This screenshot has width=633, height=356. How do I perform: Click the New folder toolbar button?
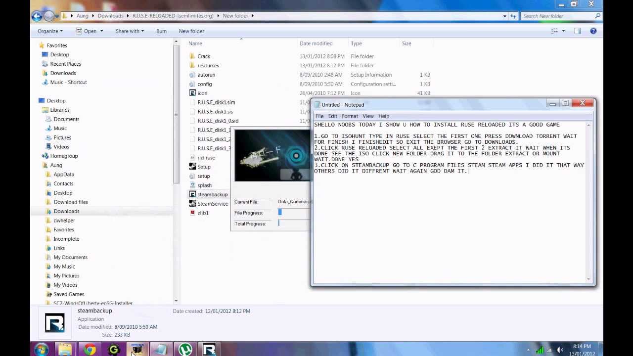point(191,31)
